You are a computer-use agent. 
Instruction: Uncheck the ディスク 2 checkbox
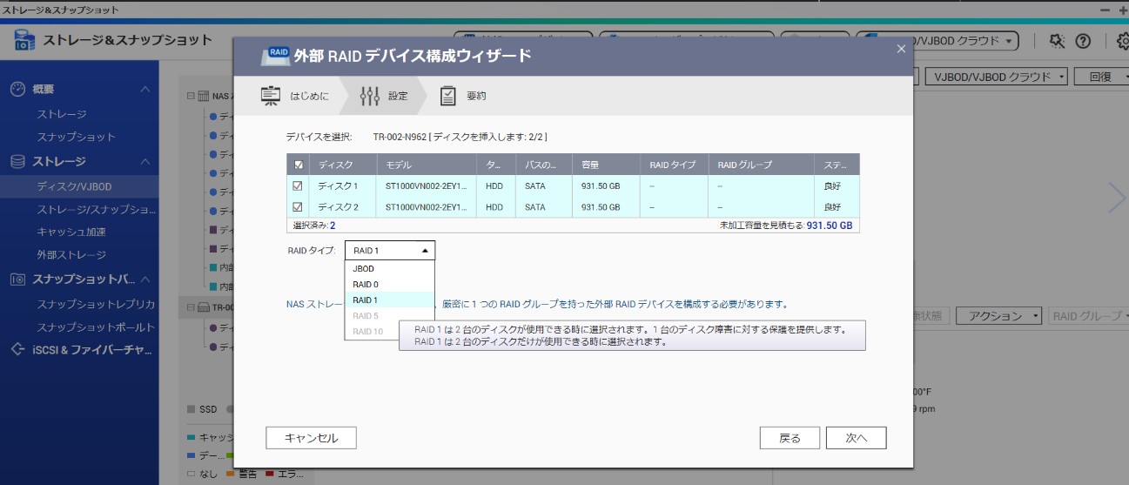(x=299, y=207)
